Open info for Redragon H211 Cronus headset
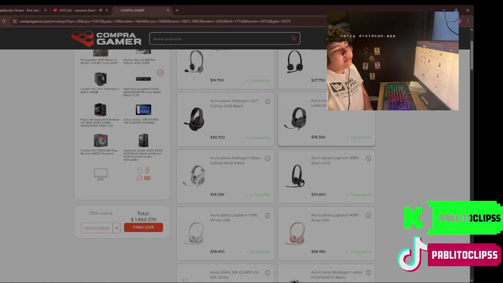 click(x=268, y=101)
